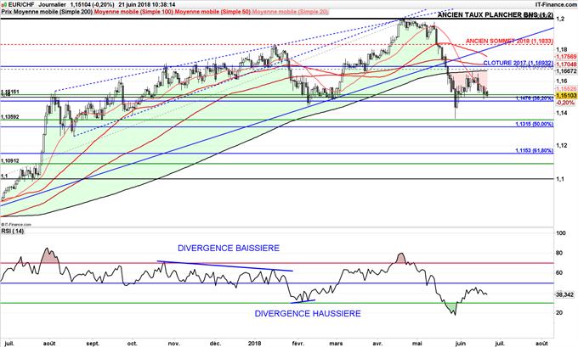The width and height of the screenshot is (578, 347).
Task: Click the 1,1 level label at left
Action: (x=4, y=176)
